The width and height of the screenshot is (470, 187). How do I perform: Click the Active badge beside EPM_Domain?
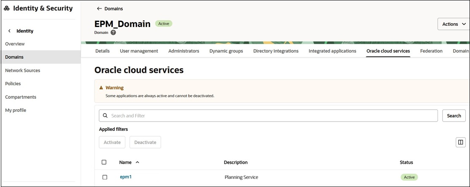pyautogui.click(x=164, y=24)
